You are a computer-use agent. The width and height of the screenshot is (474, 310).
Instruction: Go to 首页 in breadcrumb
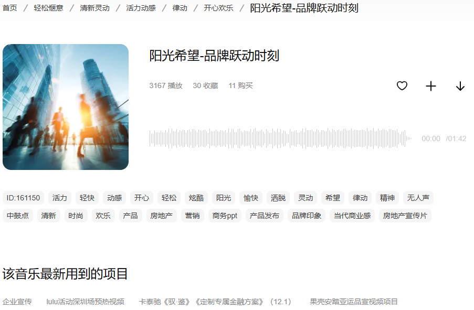pyautogui.click(x=9, y=8)
